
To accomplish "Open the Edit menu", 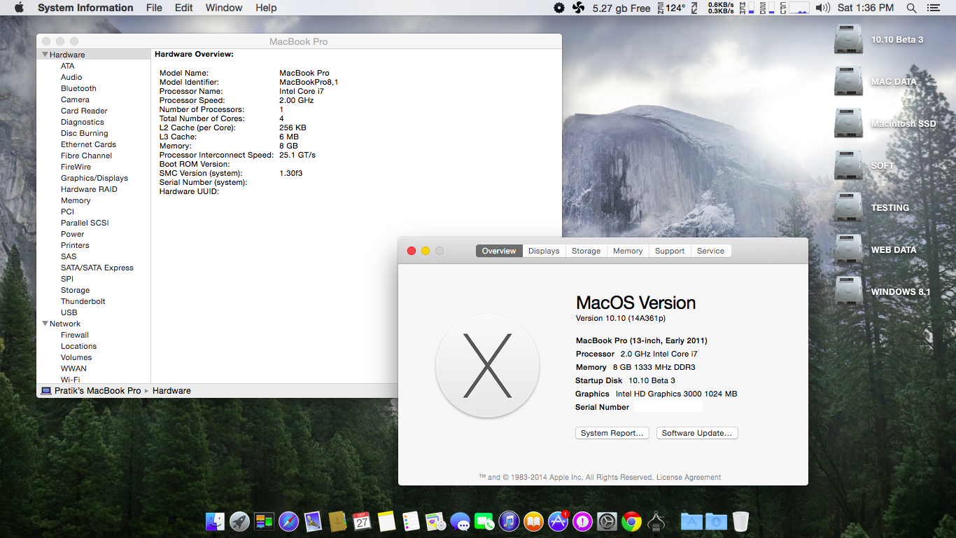I will coord(184,8).
